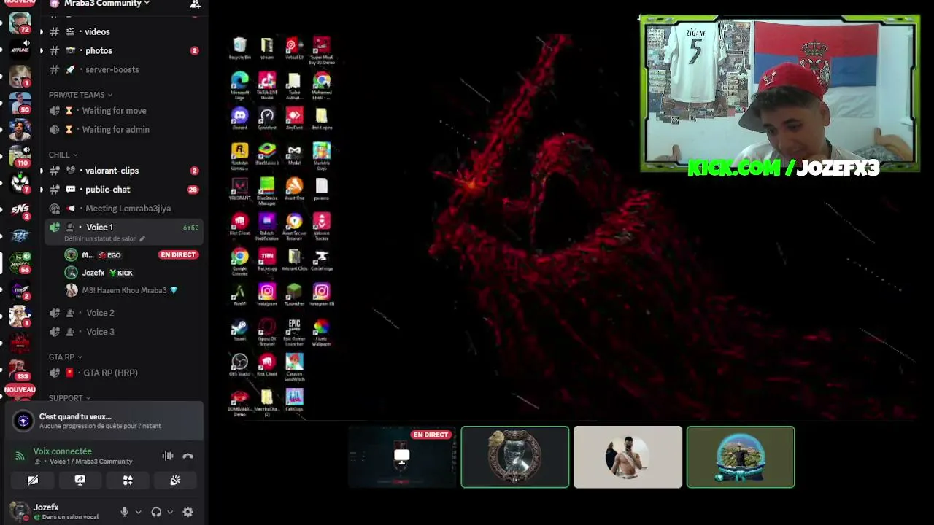Mute the microphone
Image resolution: width=934 pixels, height=525 pixels.
pos(125,512)
